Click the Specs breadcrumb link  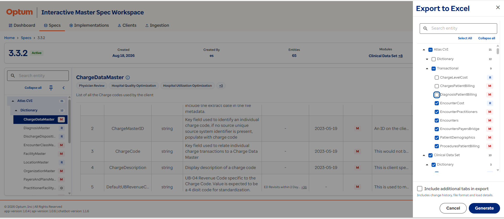tap(26, 38)
